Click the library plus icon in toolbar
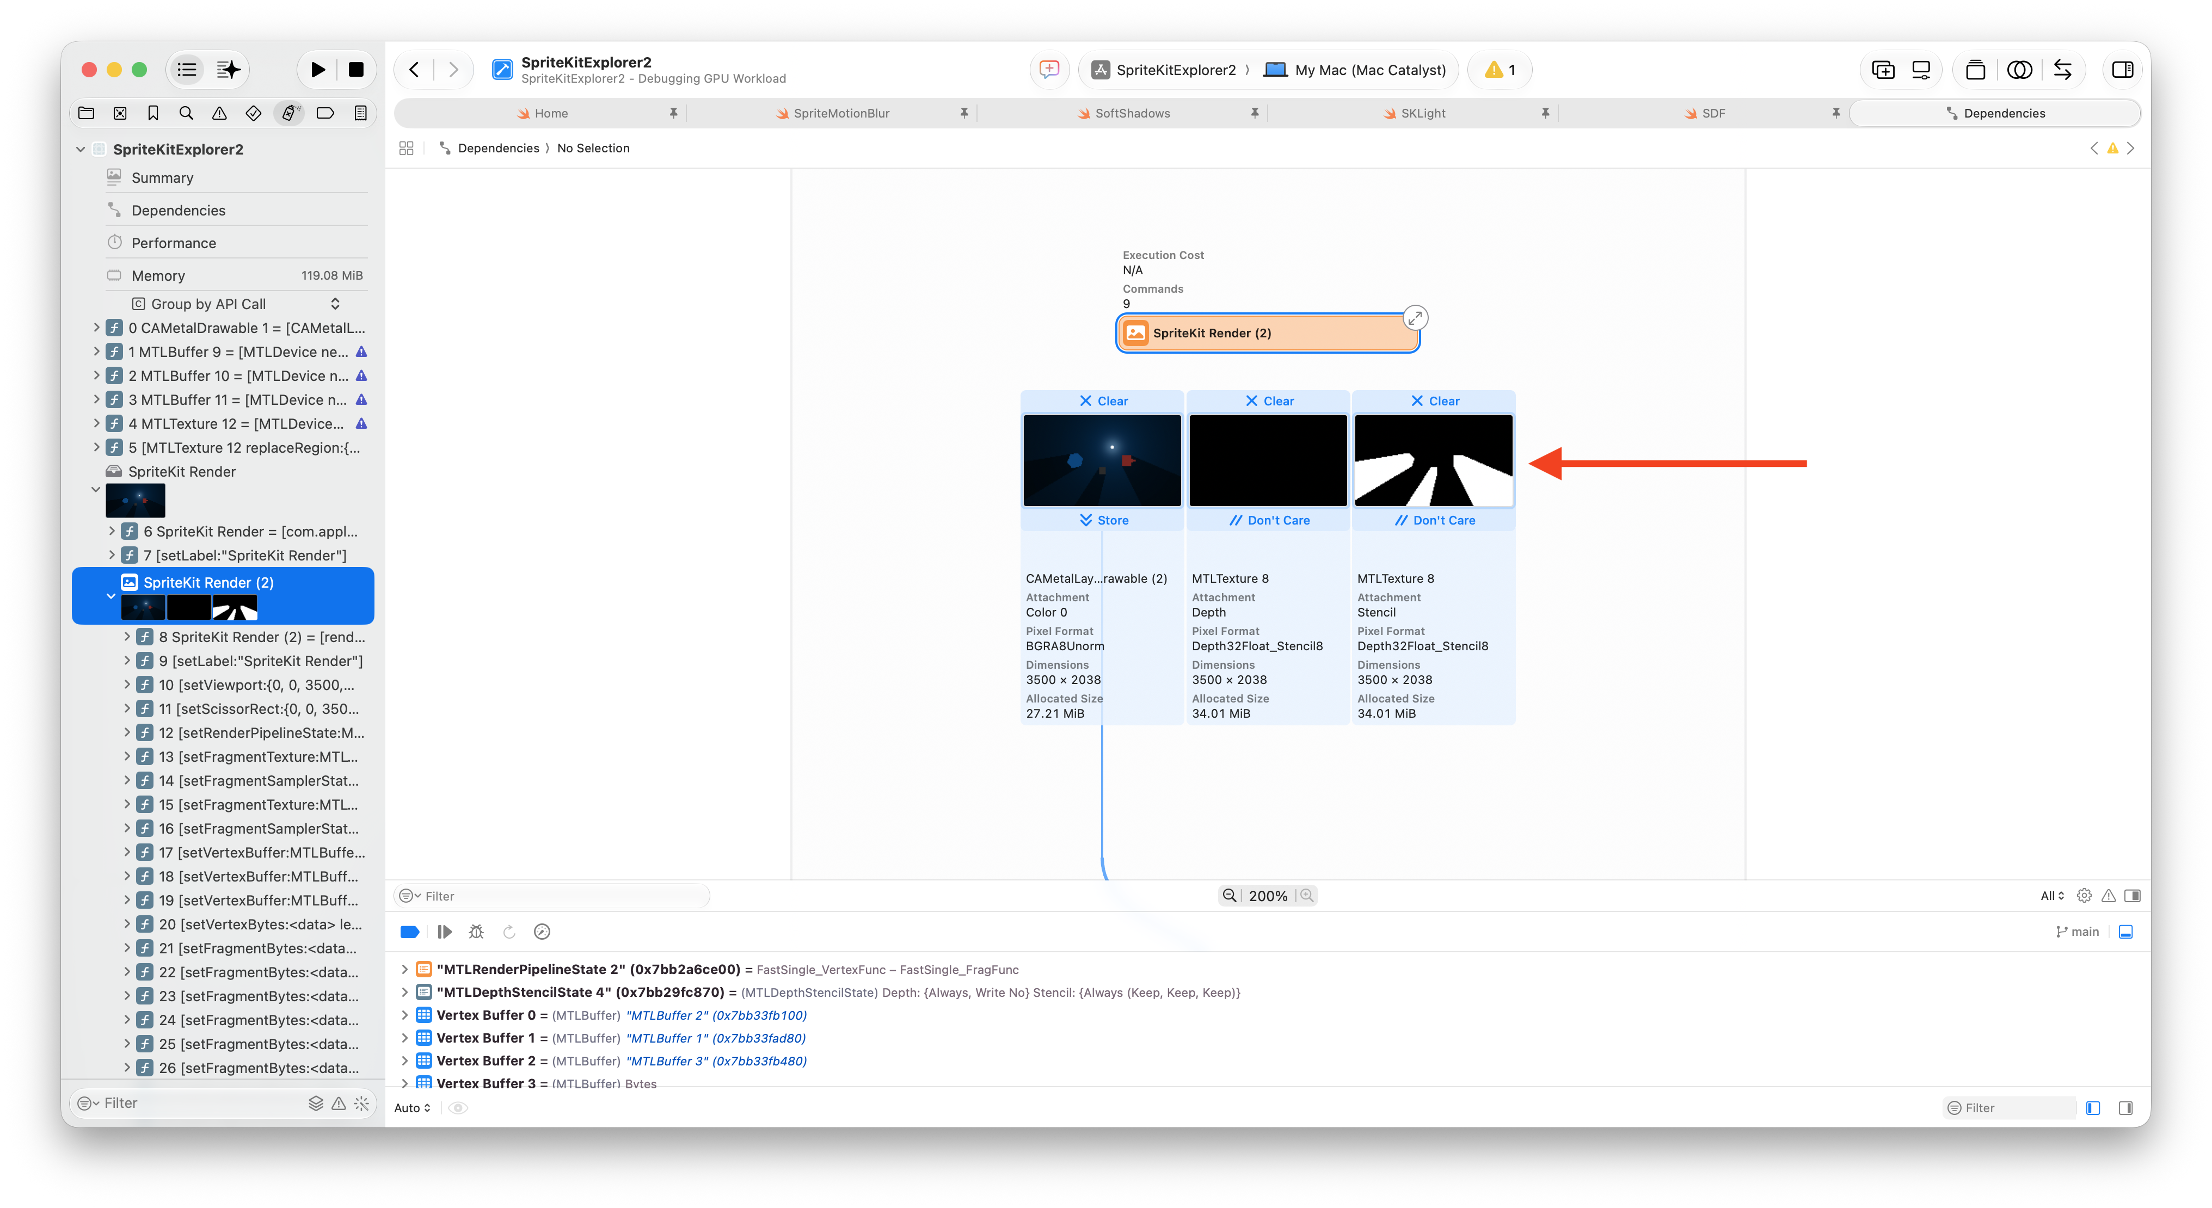Viewport: 2212px width, 1208px height. (x=1882, y=70)
